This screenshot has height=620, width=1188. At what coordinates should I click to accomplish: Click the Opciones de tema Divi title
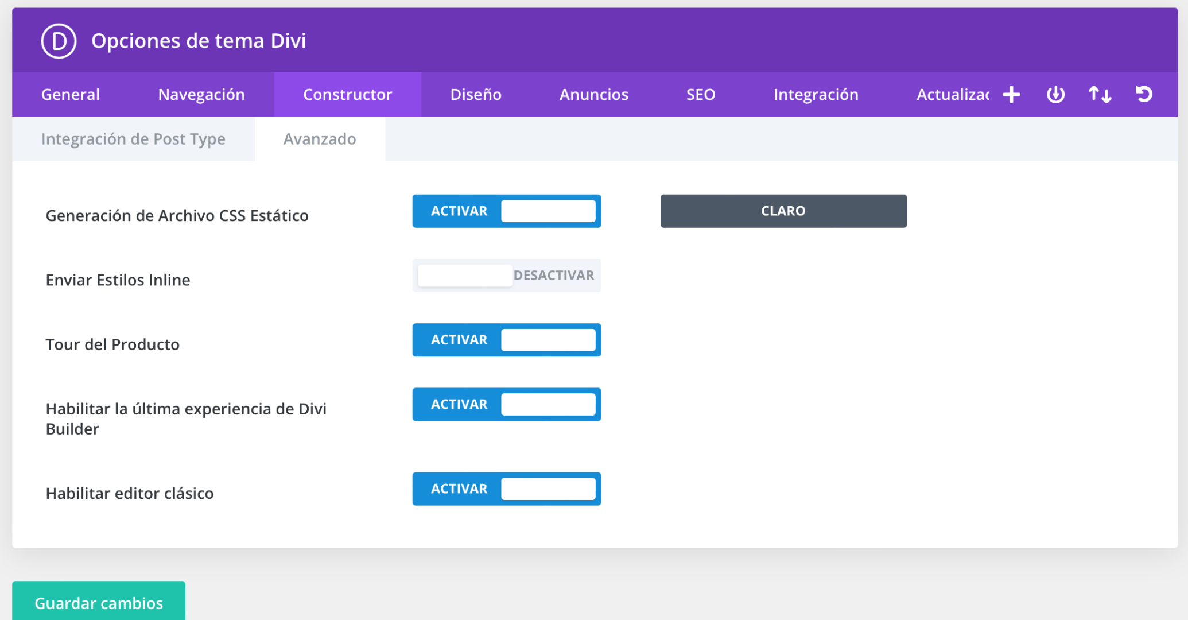[199, 41]
